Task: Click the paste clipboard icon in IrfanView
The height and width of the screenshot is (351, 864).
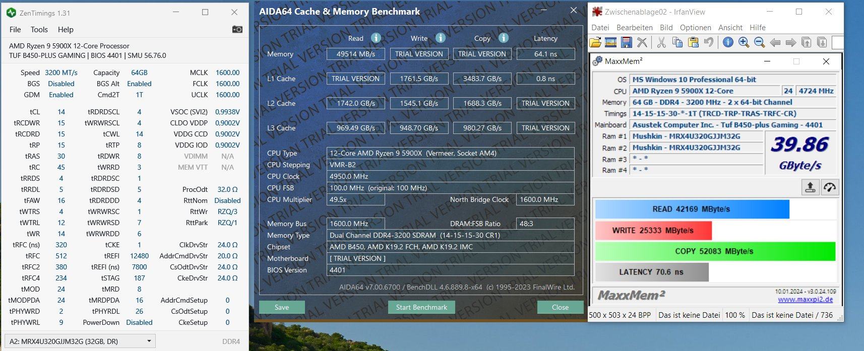Action: point(693,42)
